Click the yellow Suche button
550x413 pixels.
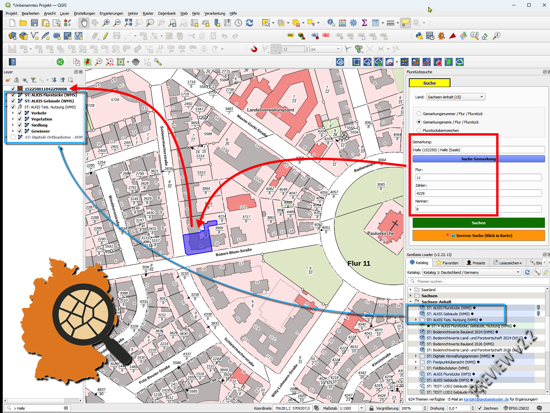(x=430, y=83)
